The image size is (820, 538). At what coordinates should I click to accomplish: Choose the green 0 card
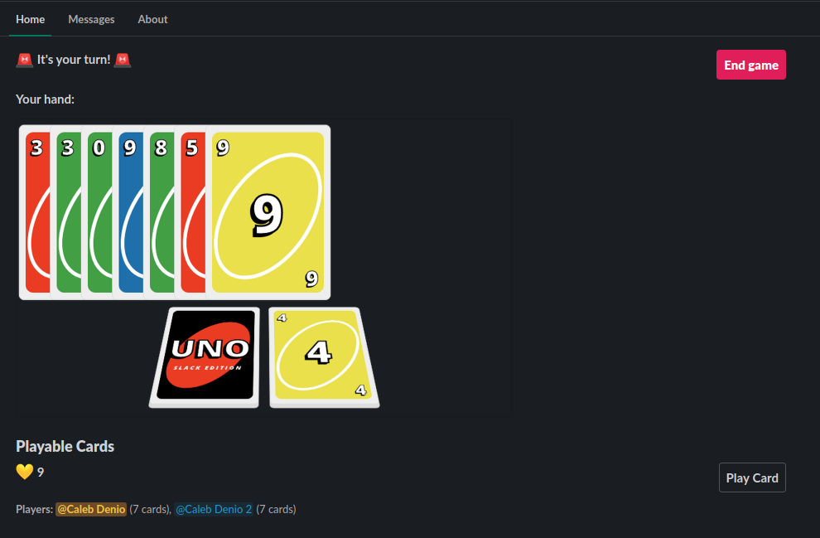pyautogui.click(x=97, y=212)
